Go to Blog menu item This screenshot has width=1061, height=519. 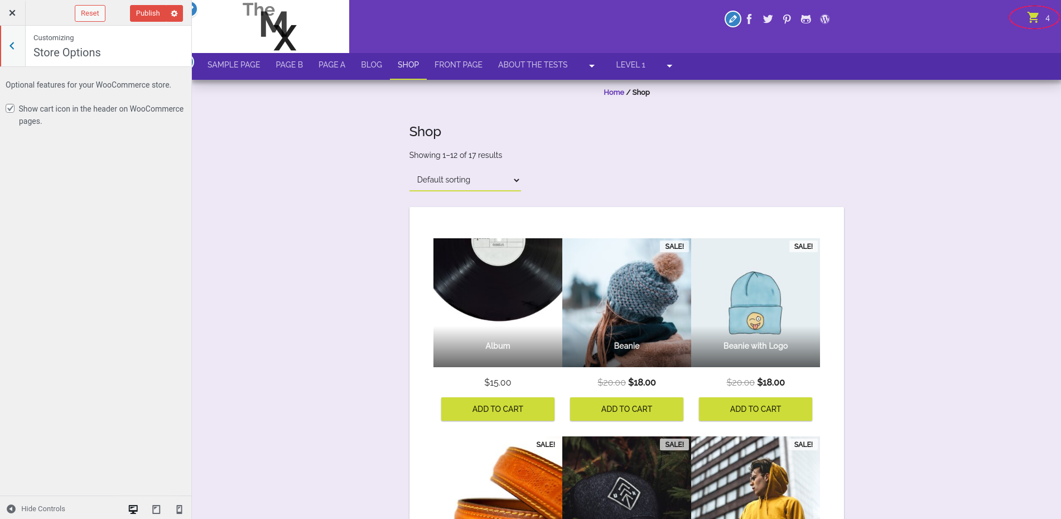click(x=372, y=65)
